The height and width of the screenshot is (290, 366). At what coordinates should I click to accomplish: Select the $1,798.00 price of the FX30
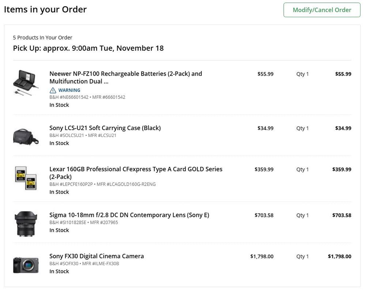343,256
